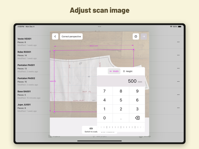This screenshot has width=199, height=149.
Task: Tap keypad digit 2
Action: (x=121, y=109)
